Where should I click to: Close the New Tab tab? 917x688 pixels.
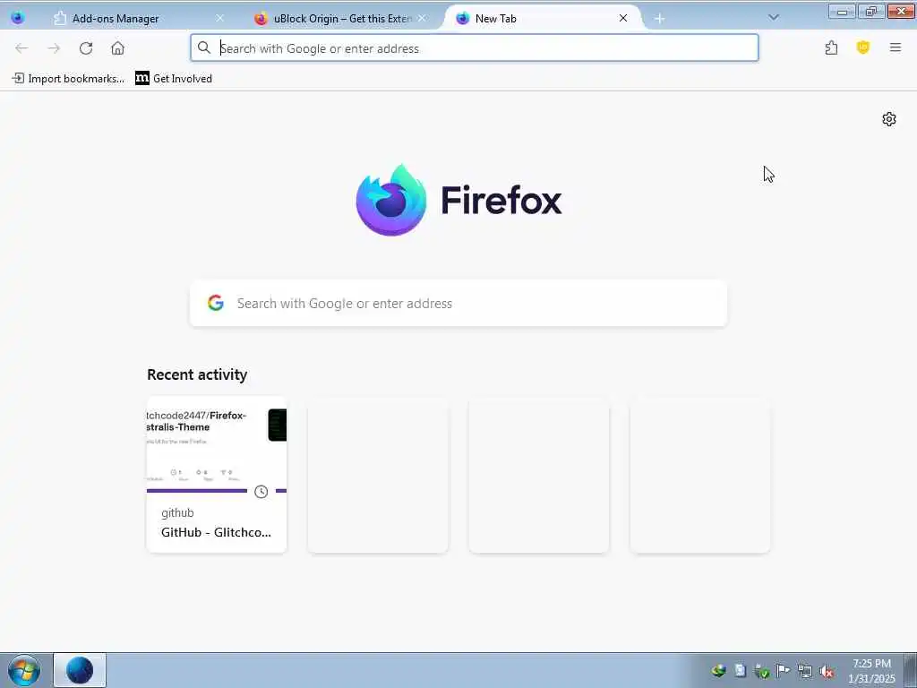(x=623, y=18)
